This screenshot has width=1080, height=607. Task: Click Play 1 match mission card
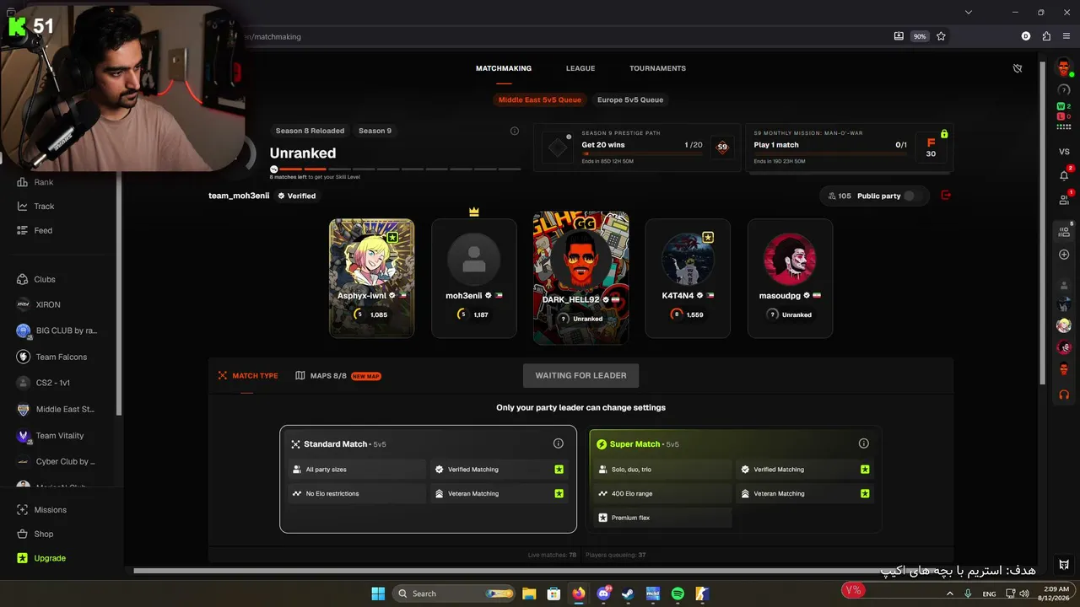(x=850, y=148)
